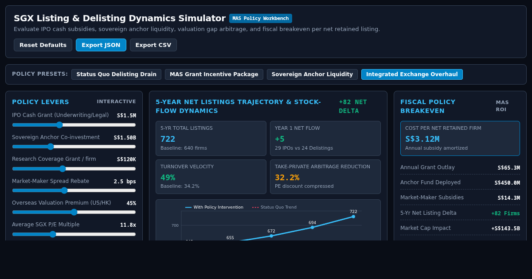The height and width of the screenshot is (279, 532).
Task: Click Anchor Fund Deployed S$450.0M value
Action: [507, 183]
